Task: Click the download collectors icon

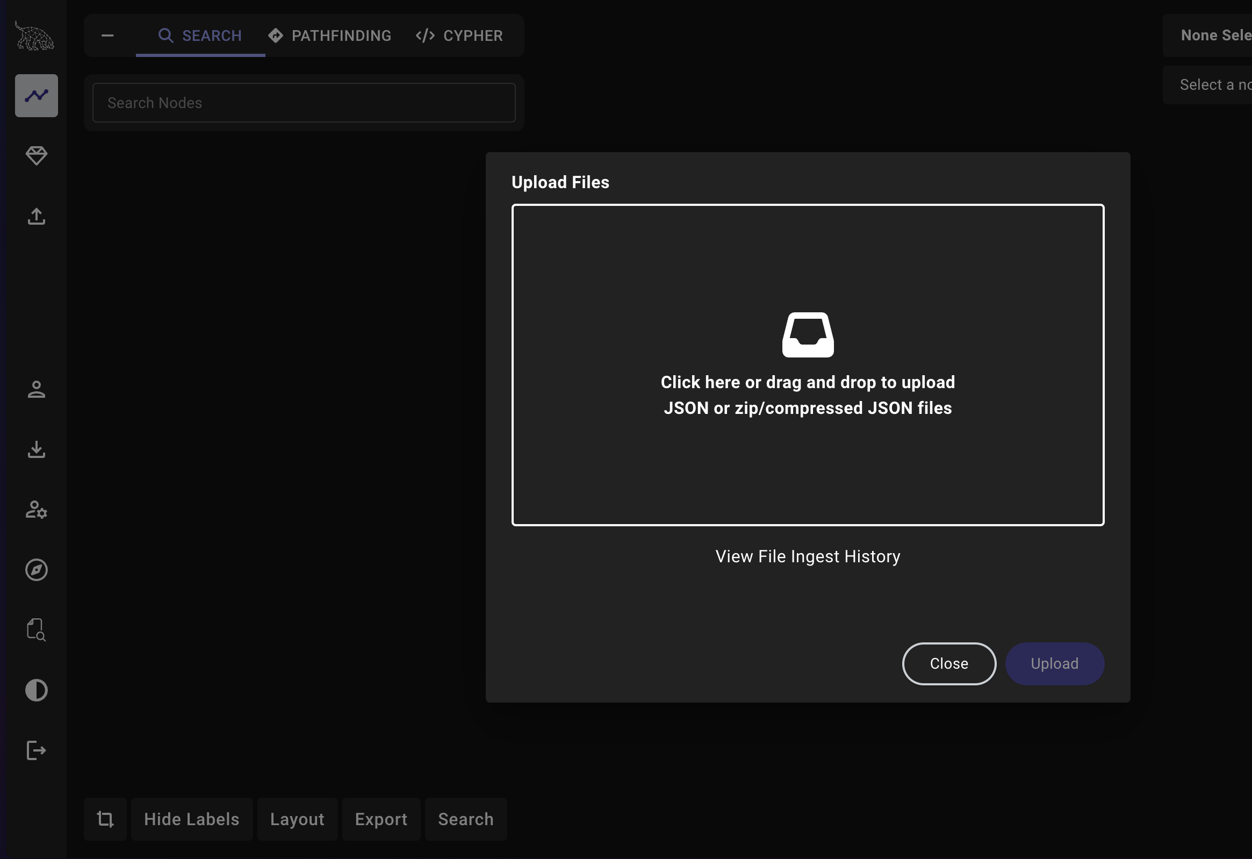Action: (36, 449)
